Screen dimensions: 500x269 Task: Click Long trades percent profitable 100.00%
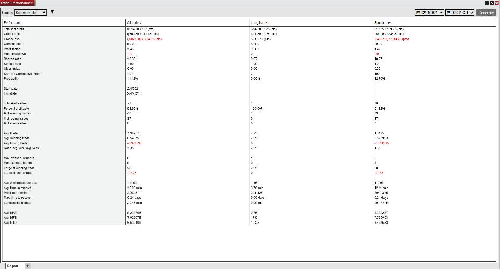coord(258,108)
